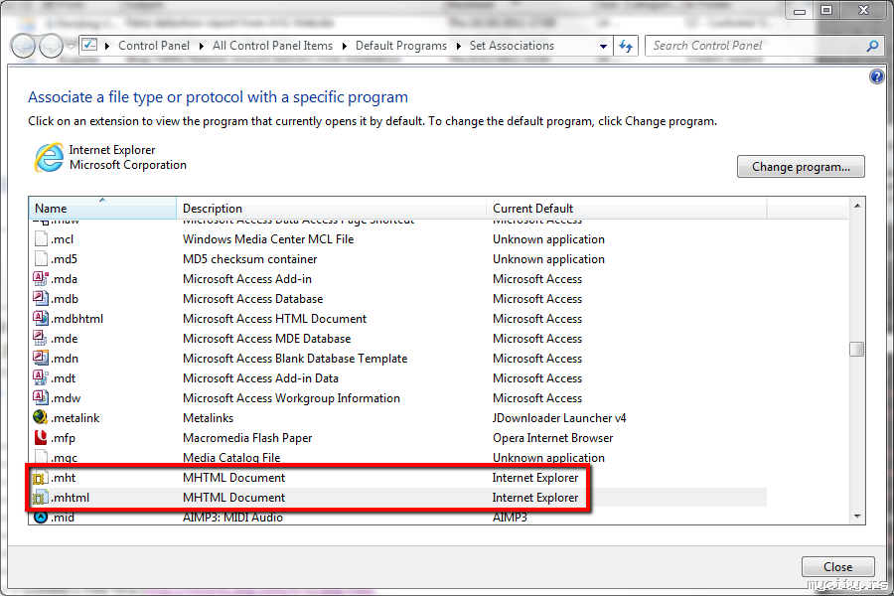This screenshot has width=894, height=596.
Task: Click Set Associations breadcrumb
Action: [512, 46]
